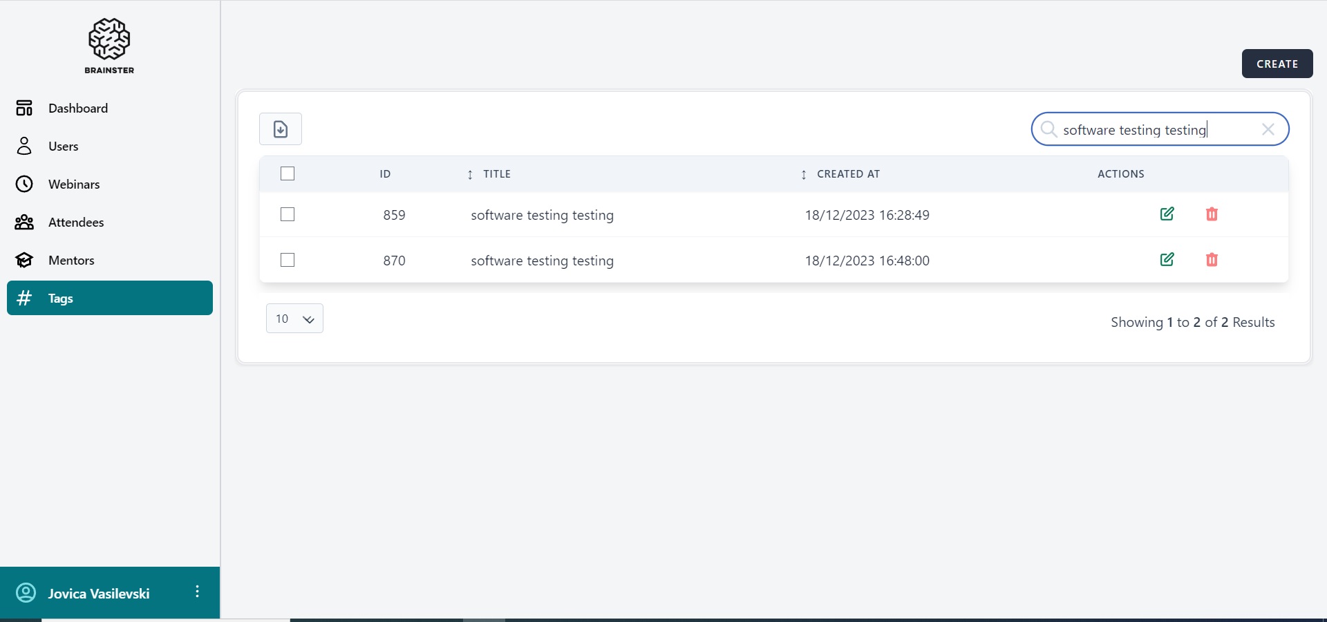This screenshot has height=622, width=1327.
Task: Delete tag with ID 870
Action: coord(1212,260)
